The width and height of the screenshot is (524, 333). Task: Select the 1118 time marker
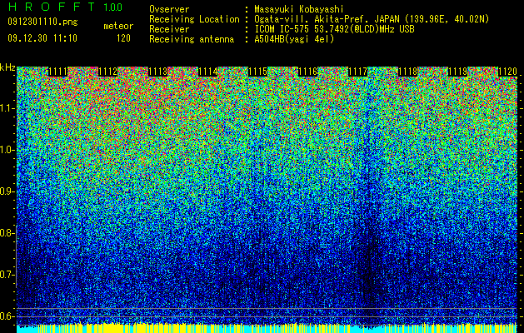point(407,72)
